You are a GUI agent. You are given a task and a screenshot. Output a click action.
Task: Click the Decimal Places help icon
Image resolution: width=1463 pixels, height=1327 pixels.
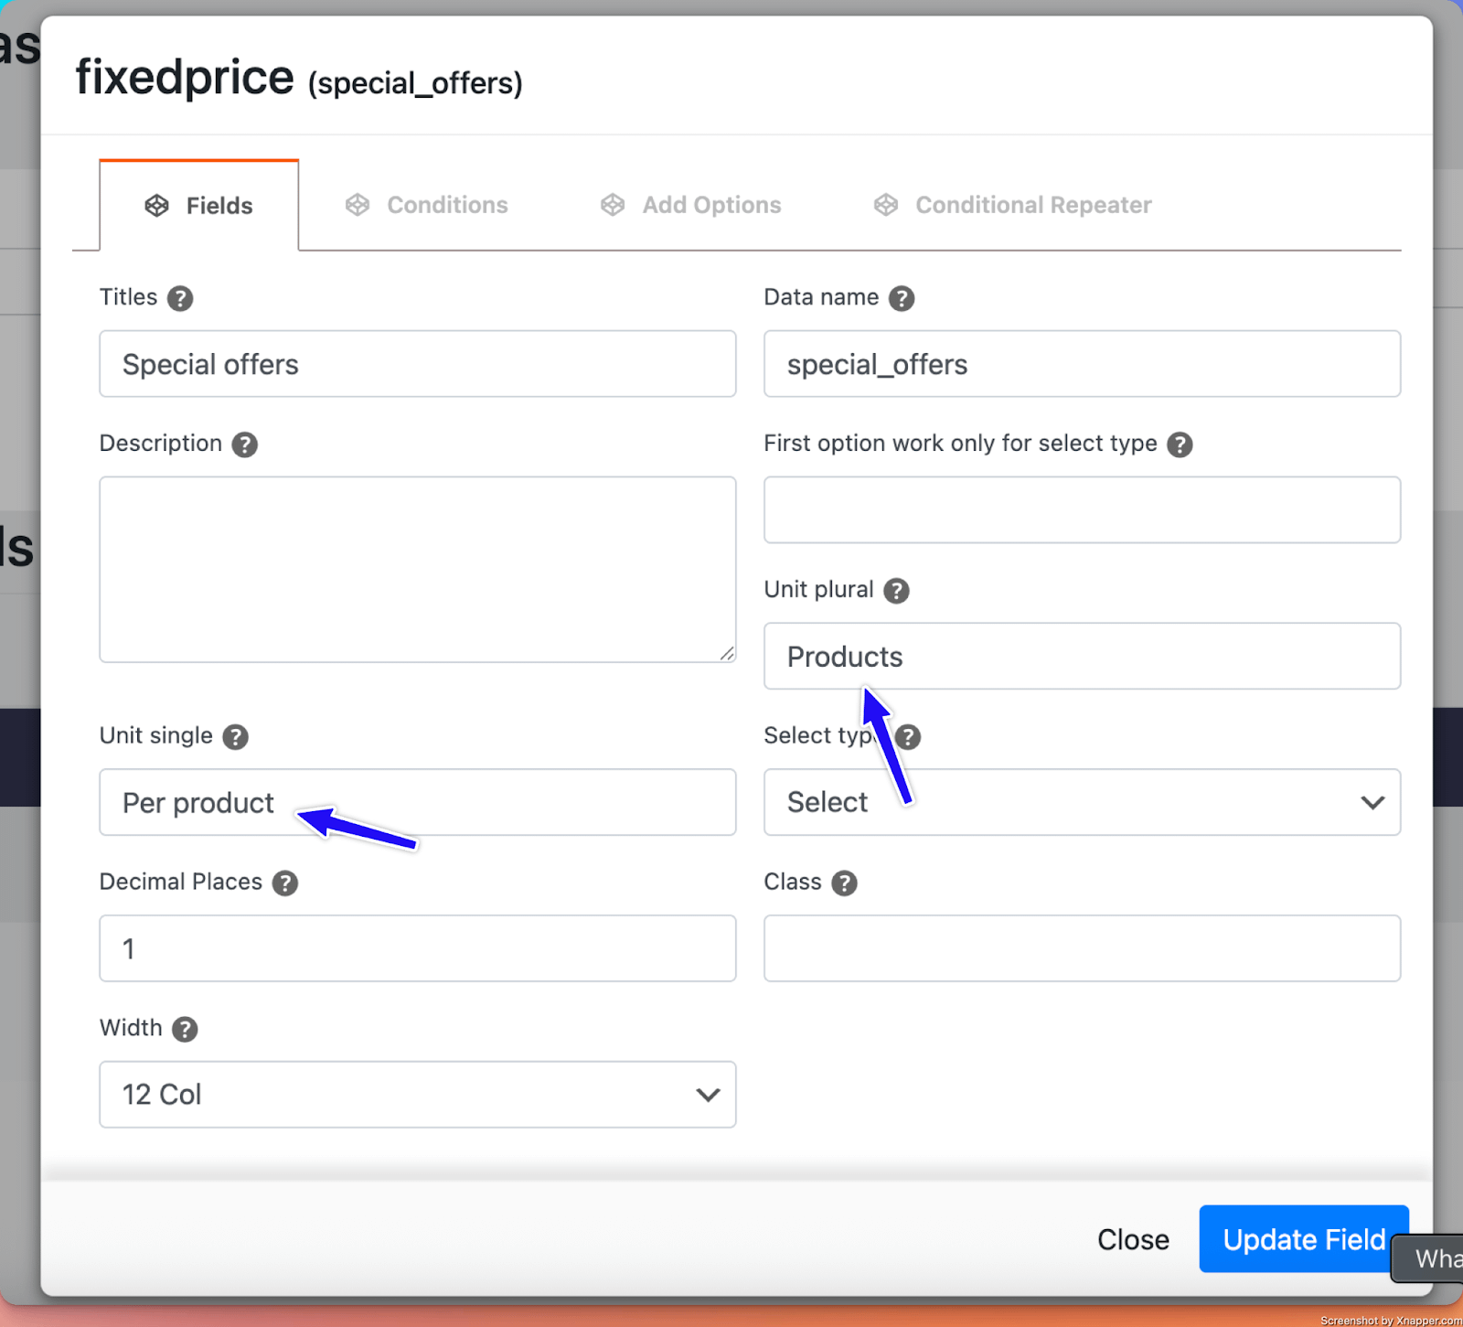(x=285, y=883)
